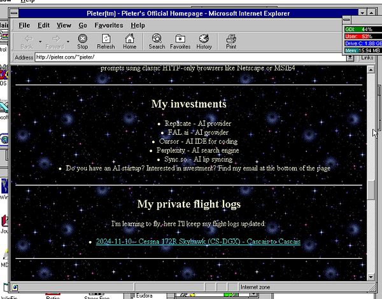Viewport: 382px width, 299px height.
Task: Click the Links toolbar label
Action: pyautogui.click(x=367, y=58)
